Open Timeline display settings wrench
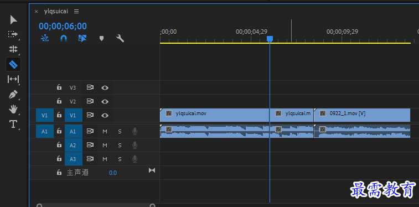 (120, 39)
